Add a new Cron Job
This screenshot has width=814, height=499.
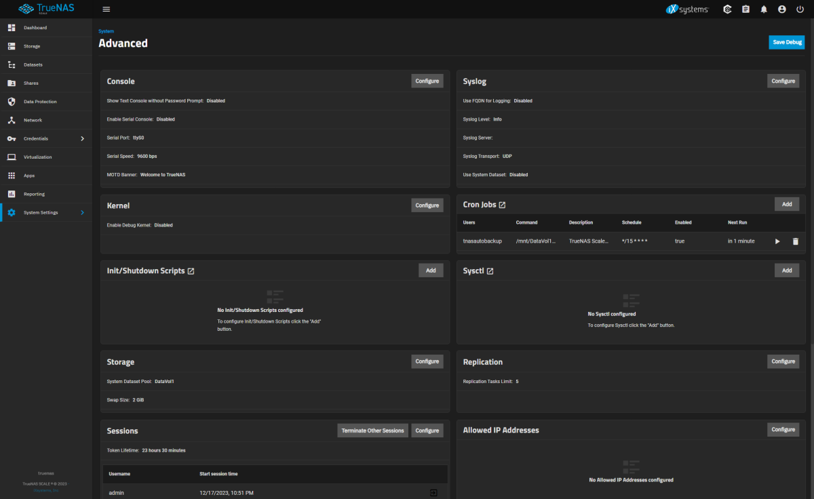(x=787, y=204)
